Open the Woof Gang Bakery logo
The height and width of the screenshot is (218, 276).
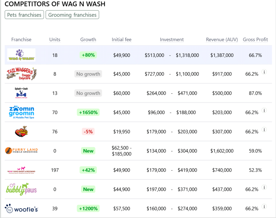[x=21, y=170]
